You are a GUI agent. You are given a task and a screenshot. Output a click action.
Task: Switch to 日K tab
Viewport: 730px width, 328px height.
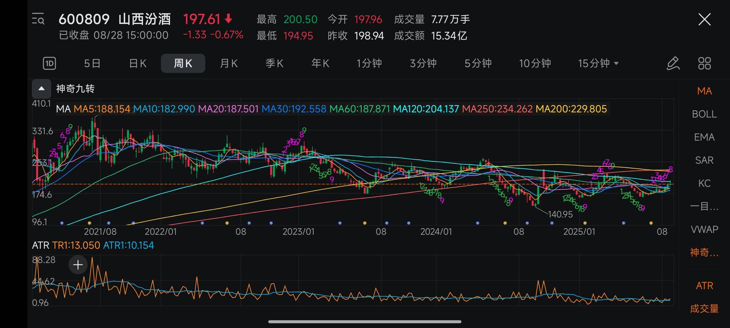tap(138, 63)
